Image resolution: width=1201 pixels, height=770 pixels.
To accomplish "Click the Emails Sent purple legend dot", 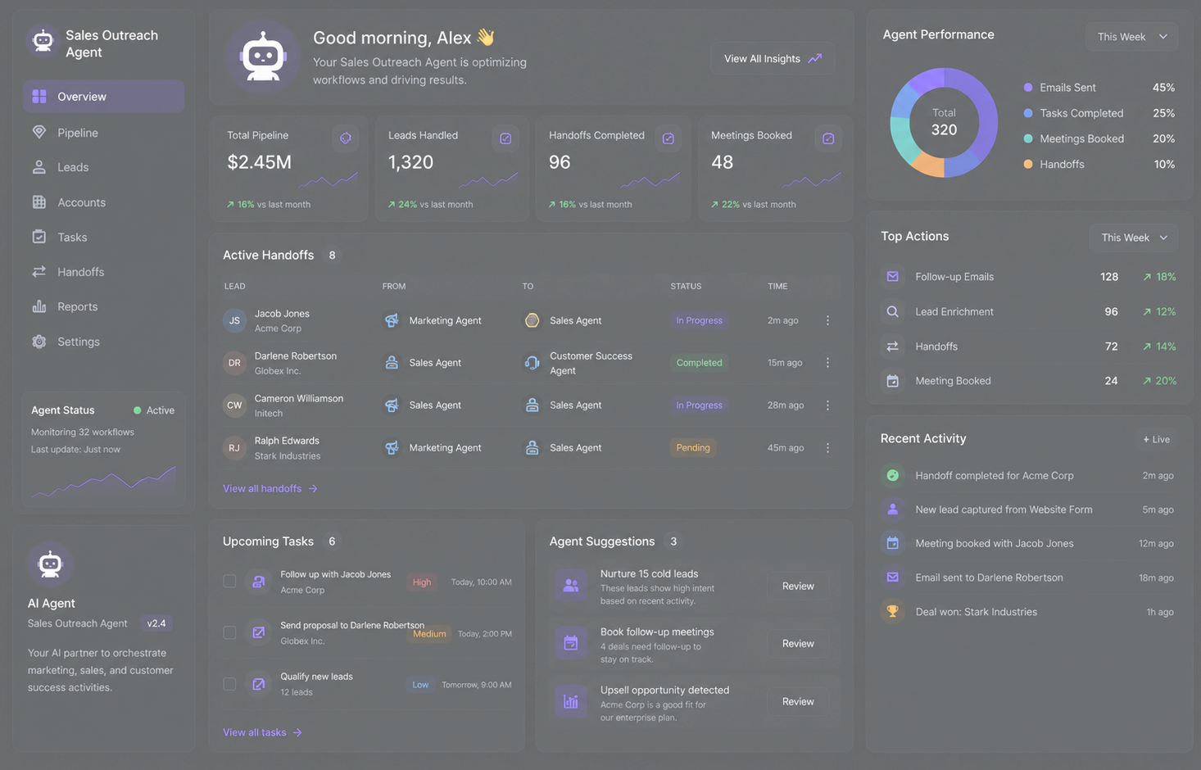I will click(x=1028, y=88).
